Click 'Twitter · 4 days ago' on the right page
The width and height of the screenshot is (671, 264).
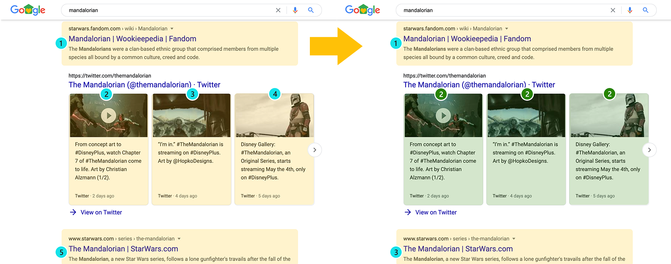[x=512, y=196]
